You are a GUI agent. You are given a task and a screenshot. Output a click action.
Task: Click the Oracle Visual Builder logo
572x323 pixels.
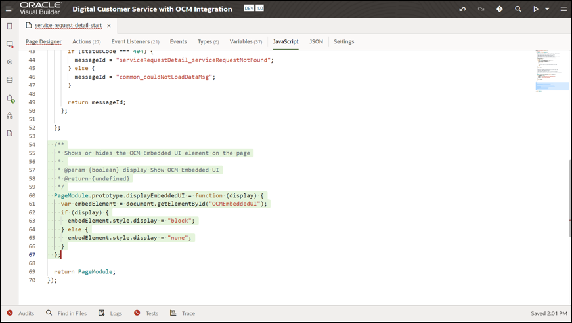pyautogui.click(x=40, y=9)
